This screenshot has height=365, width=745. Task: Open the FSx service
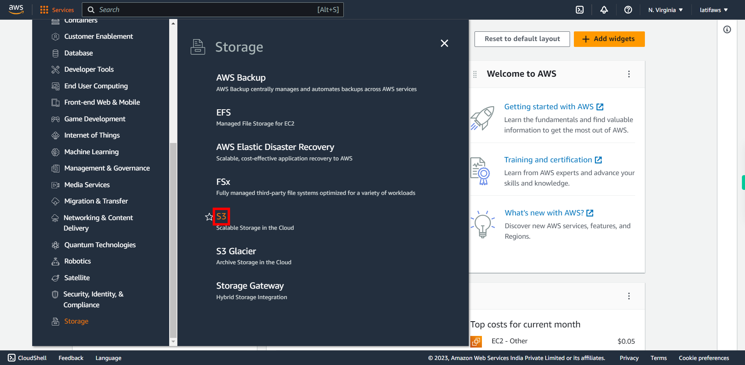[223, 182]
